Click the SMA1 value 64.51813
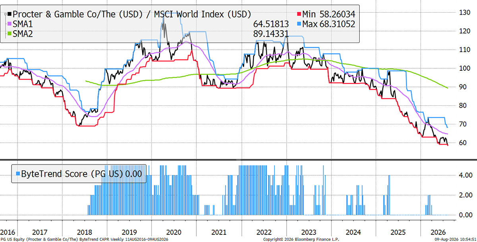Viewport: 477px width, 242px height. (271, 24)
